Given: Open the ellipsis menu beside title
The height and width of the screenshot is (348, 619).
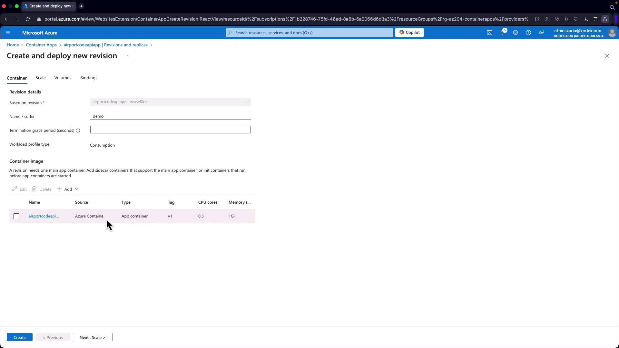Looking at the screenshot, I should pyautogui.click(x=127, y=56).
